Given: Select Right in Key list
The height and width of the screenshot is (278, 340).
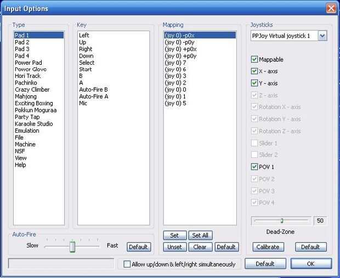Looking at the screenshot, I should tap(114, 49).
